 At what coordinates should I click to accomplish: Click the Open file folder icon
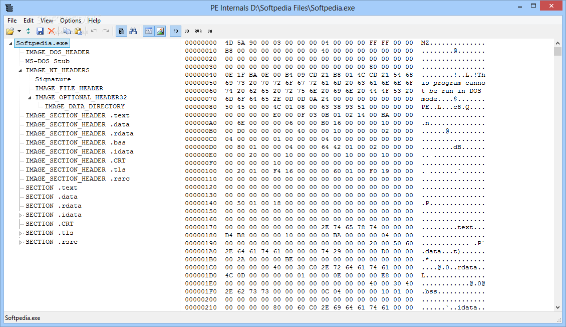[x=10, y=32]
